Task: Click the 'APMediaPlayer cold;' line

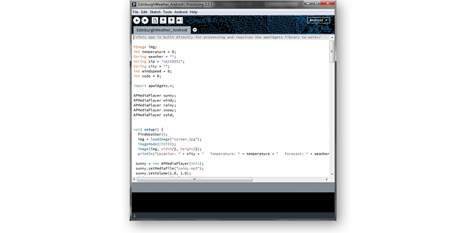Action: point(154,115)
